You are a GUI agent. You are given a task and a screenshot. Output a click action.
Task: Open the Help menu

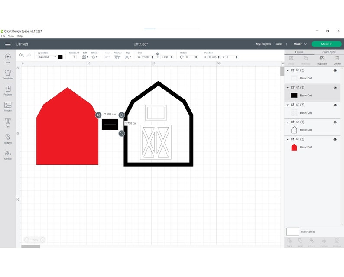[x=19, y=36]
